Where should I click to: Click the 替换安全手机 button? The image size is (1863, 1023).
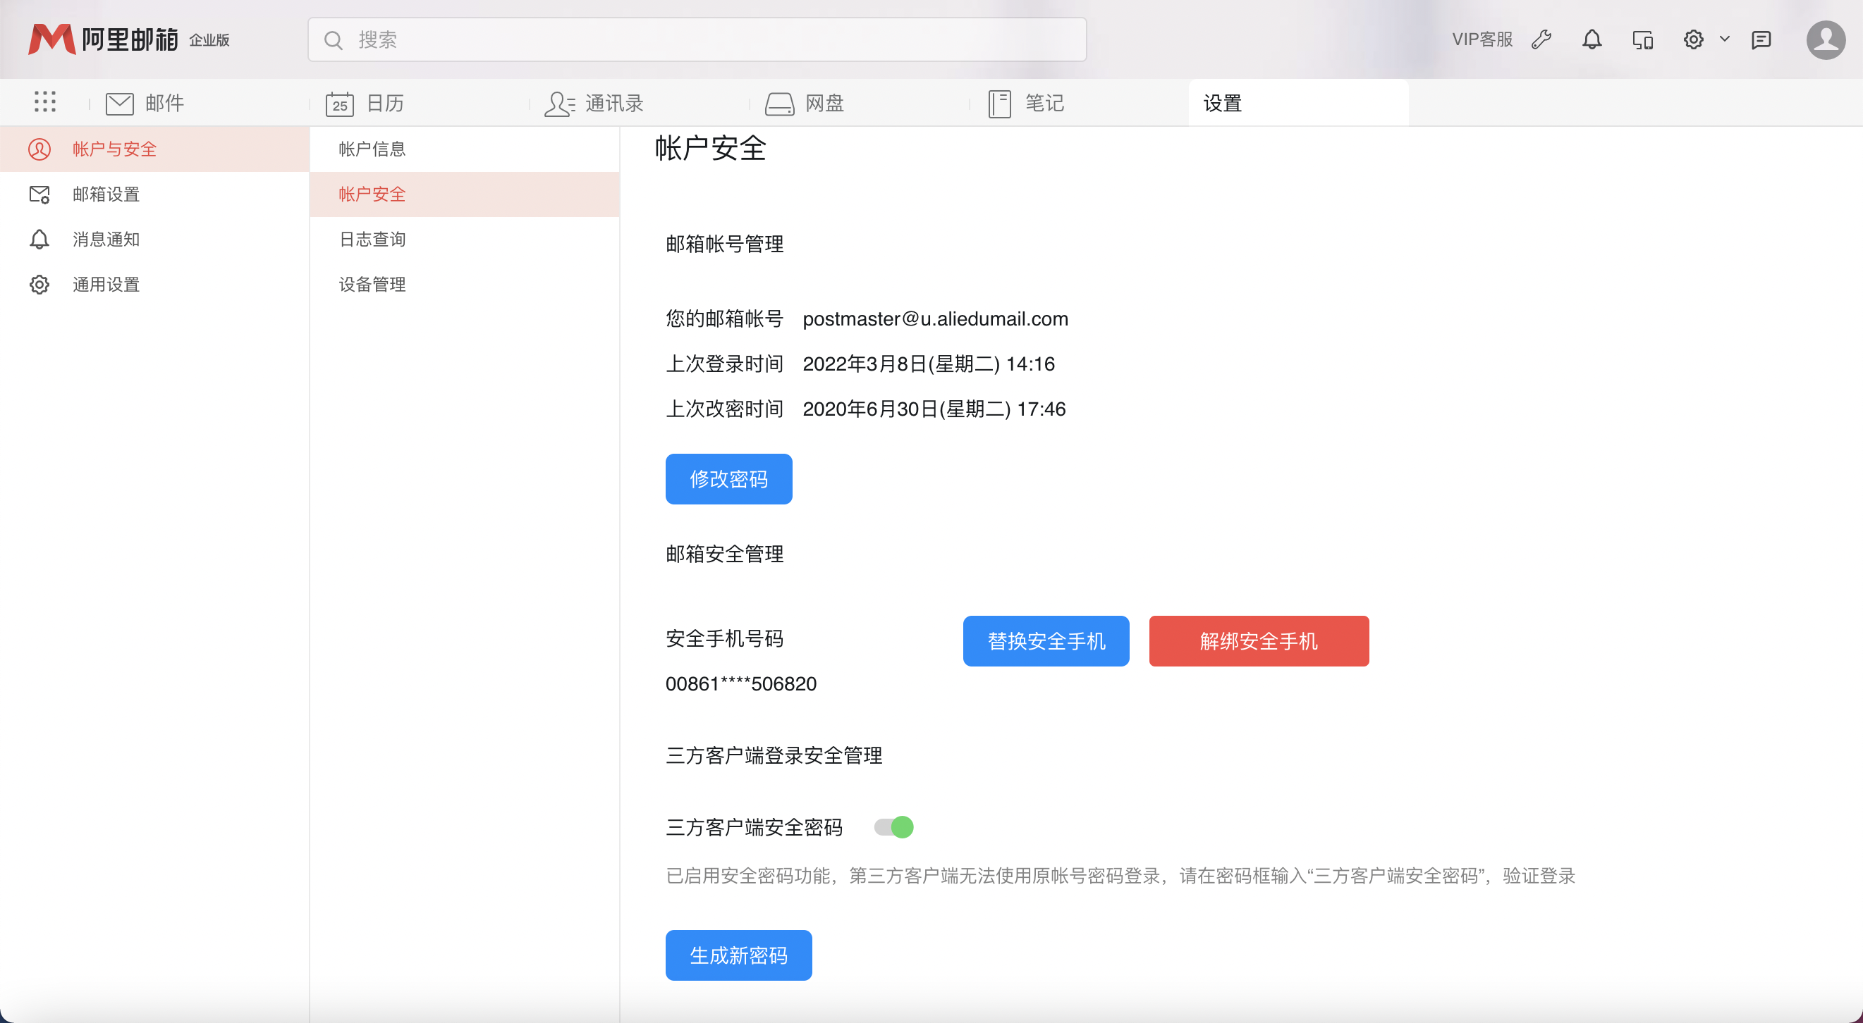[x=1046, y=641]
